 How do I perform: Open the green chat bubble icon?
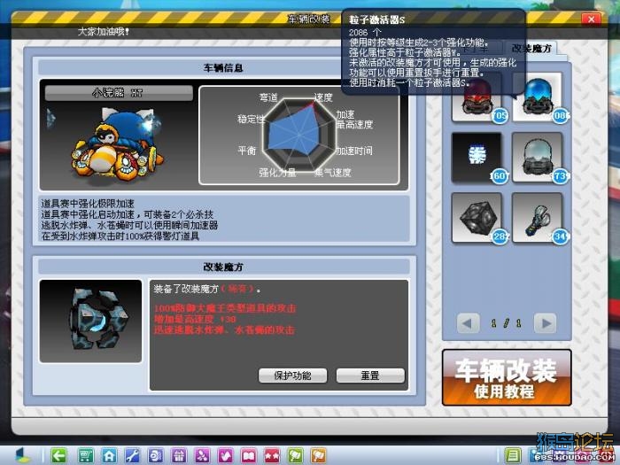point(295,456)
